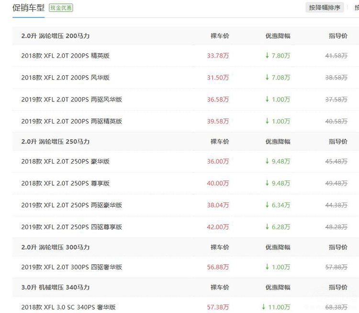Open 2019款 XFL 2.0T 250PS 两驱豪华版

tap(71, 205)
